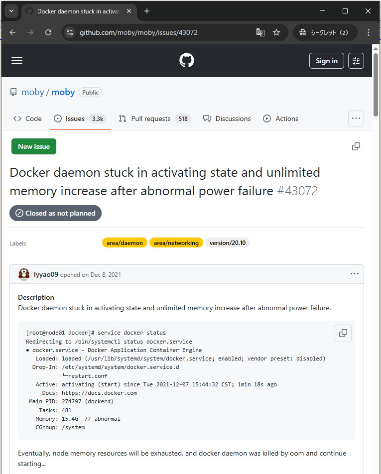Click the area/daemon label
Image resolution: width=381 pixels, height=474 pixels.
pyautogui.click(x=125, y=243)
